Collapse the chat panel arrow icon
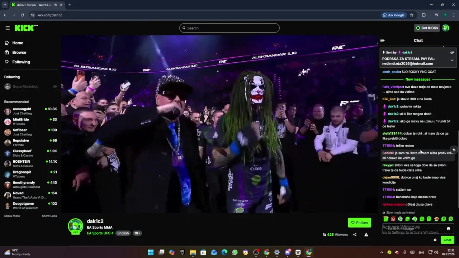This screenshot has width=459, height=258. [382, 40]
